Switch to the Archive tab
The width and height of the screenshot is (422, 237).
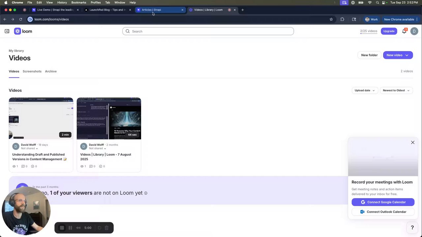[x=51, y=71]
